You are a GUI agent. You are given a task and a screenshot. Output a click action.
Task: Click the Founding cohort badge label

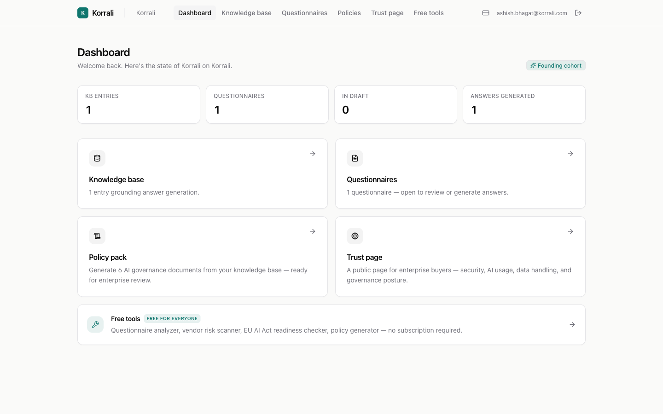point(559,66)
